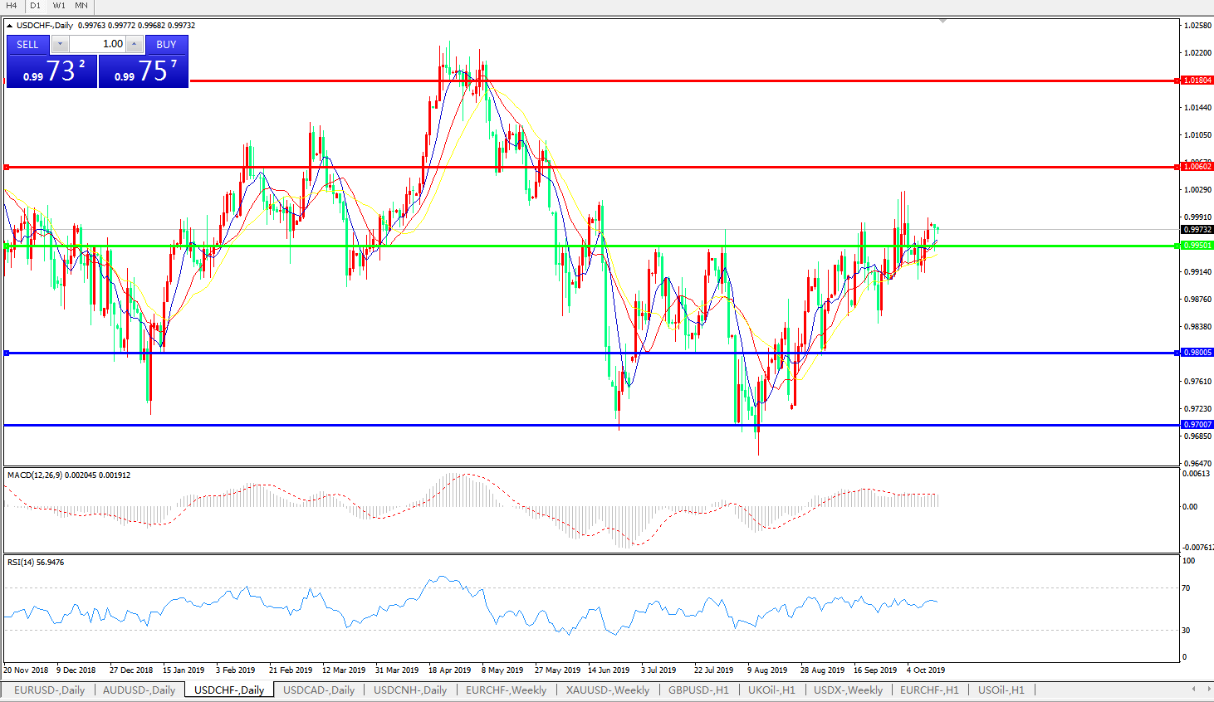The height and width of the screenshot is (702, 1214).
Task: Open the EURUSD-,Daily chart tab
Action: tap(49, 690)
